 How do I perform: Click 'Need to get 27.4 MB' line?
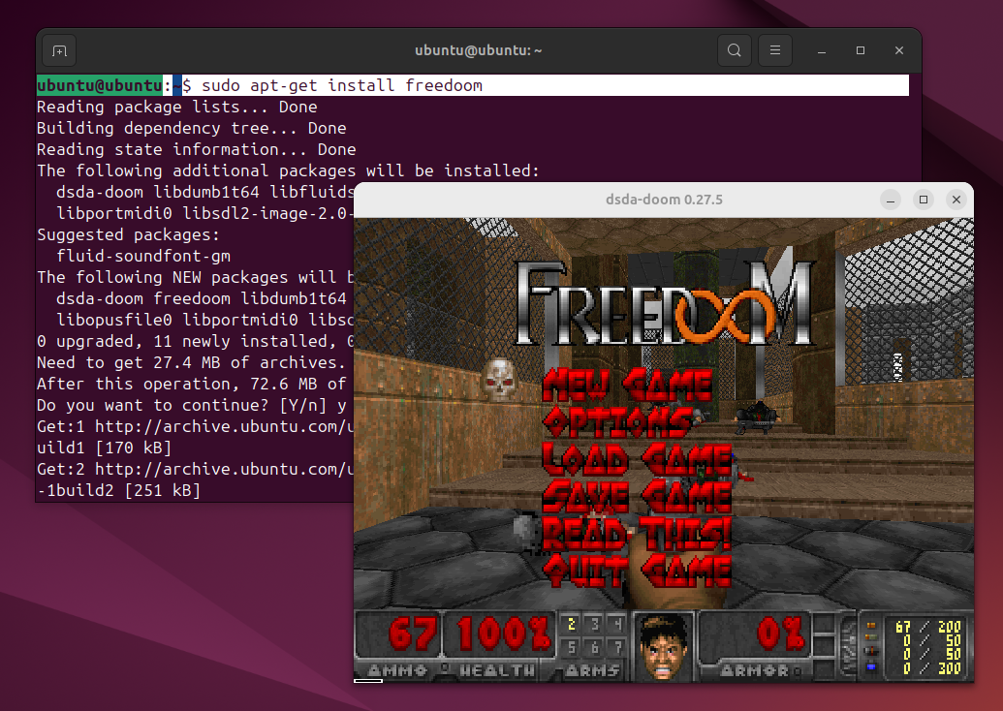pyautogui.click(x=191, y=362)
